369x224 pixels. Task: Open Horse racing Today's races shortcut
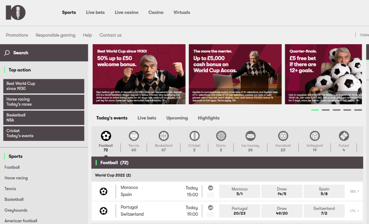point(44,102)
